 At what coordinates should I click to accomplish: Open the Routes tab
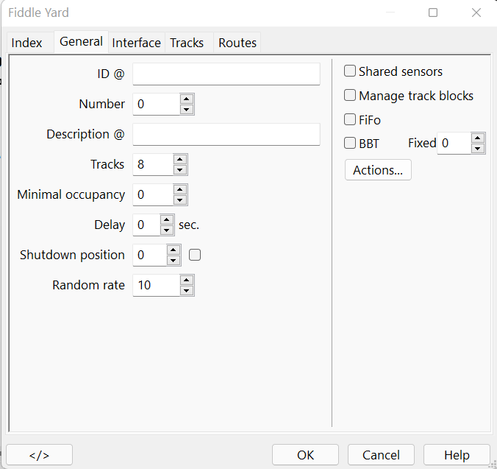(x=237, y=43)
